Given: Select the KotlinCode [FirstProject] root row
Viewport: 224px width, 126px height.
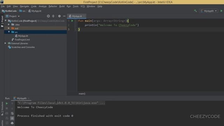Looking at the screenshot, I should (35, 21).
